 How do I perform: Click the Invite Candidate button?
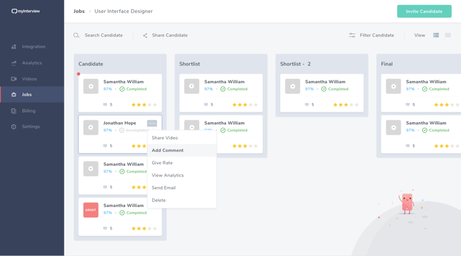[424, 12]
